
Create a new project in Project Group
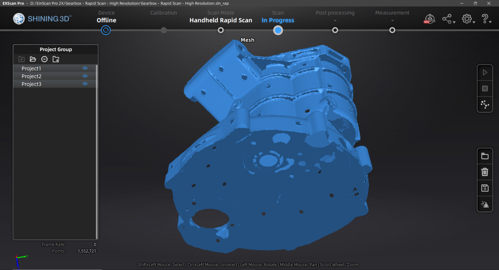21,59
